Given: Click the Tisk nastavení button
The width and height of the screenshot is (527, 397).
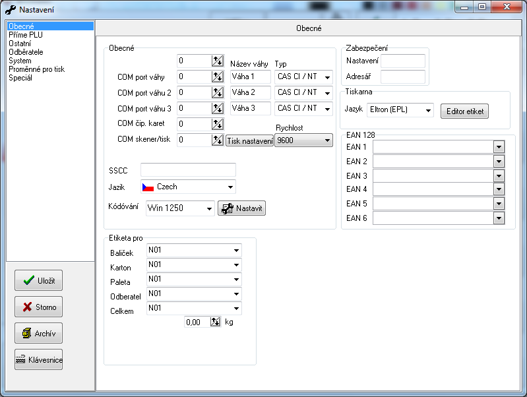Looking at the screenshot, I should (x=249, y=140).
